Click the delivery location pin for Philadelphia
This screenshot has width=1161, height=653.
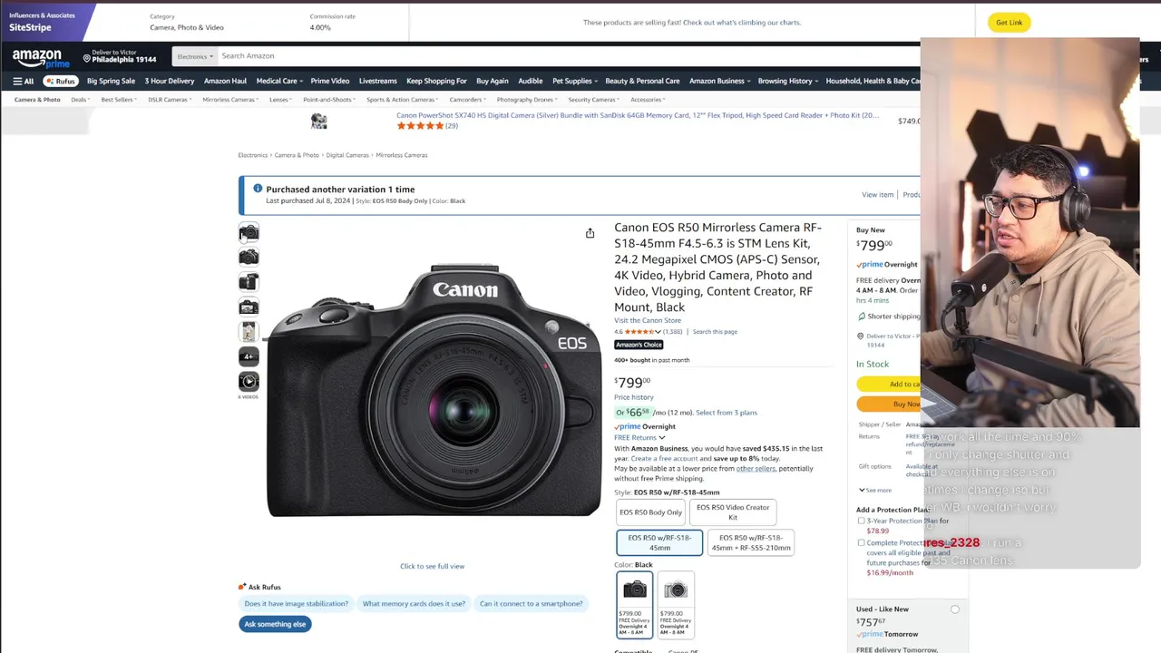(87, 58)
